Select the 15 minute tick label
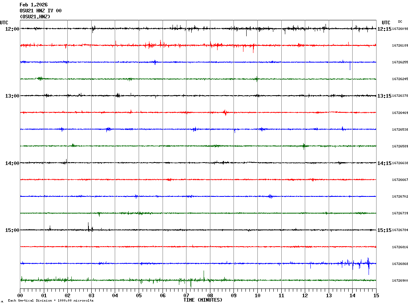Viewport: 408px width, 306px height. (376, 296)
